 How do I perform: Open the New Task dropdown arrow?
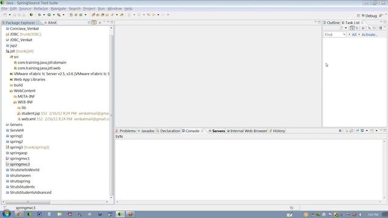coord(346,28)
